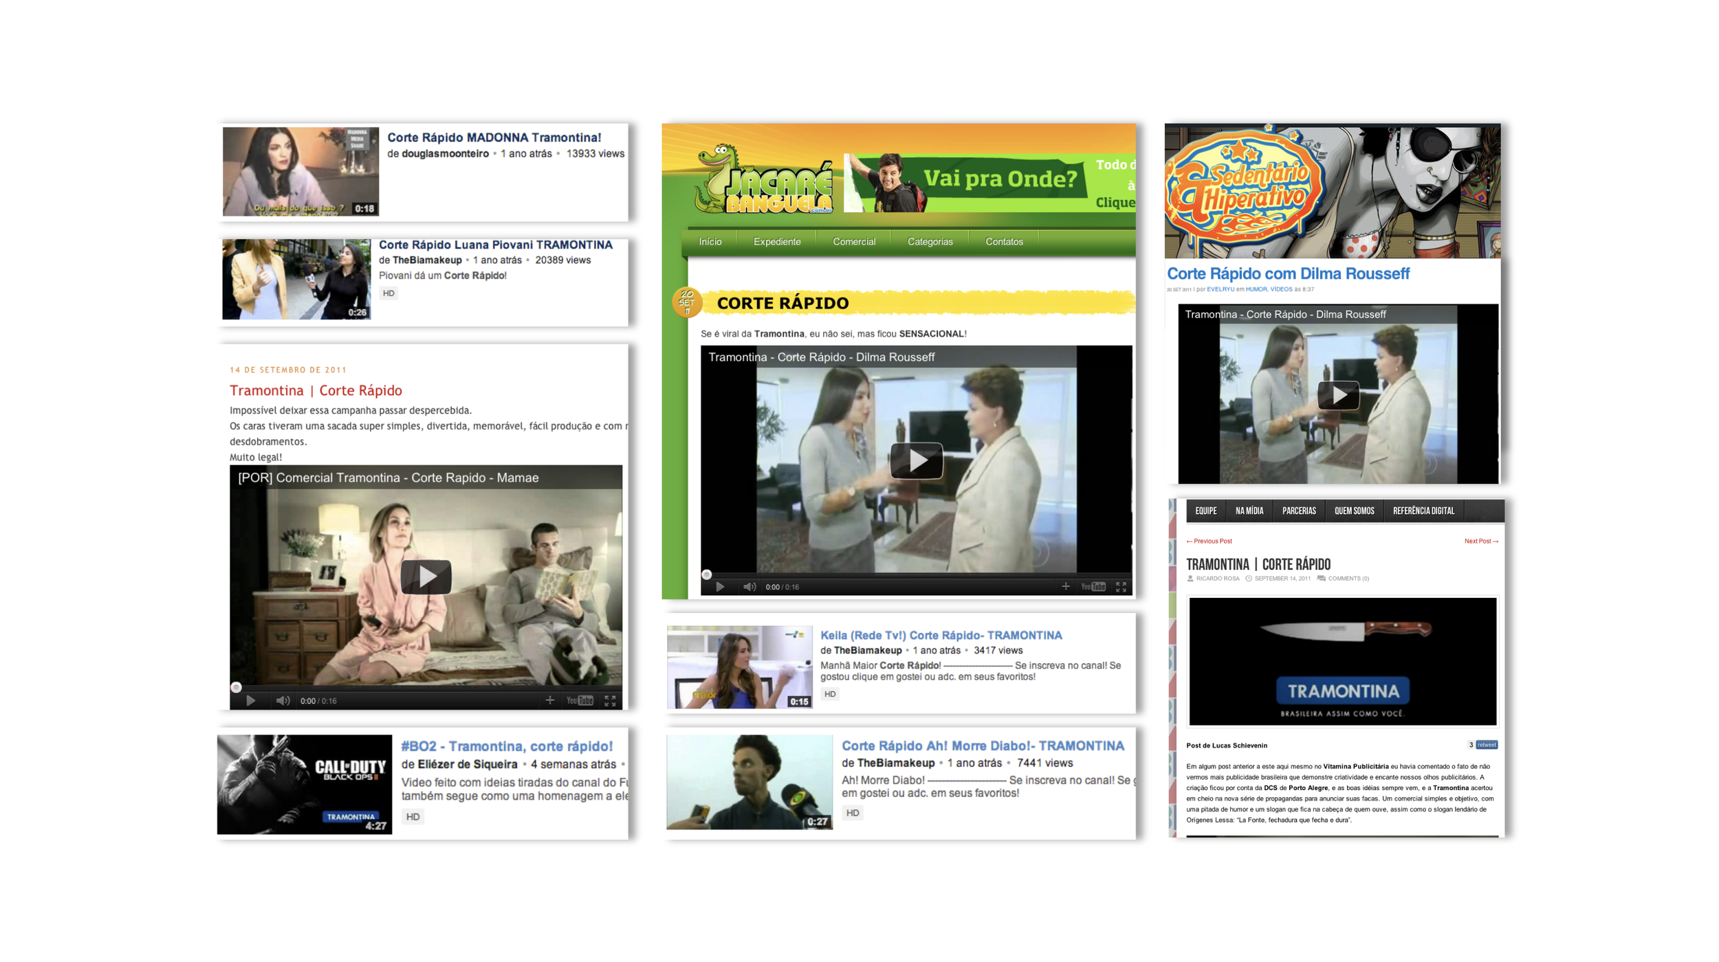Open the #BO2 - Tramontina, corte rápido! link
Viewport: 1719px width, 962px height.
[x=507, y=746]
